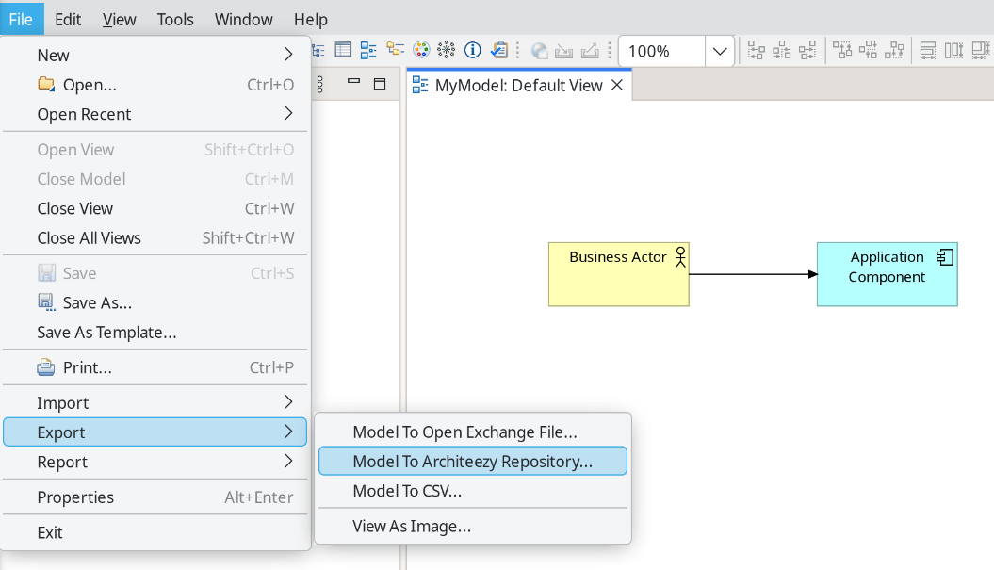Click the Align Right toolbar icon
Screen dimensions: 994x570
tap(807, 50)
